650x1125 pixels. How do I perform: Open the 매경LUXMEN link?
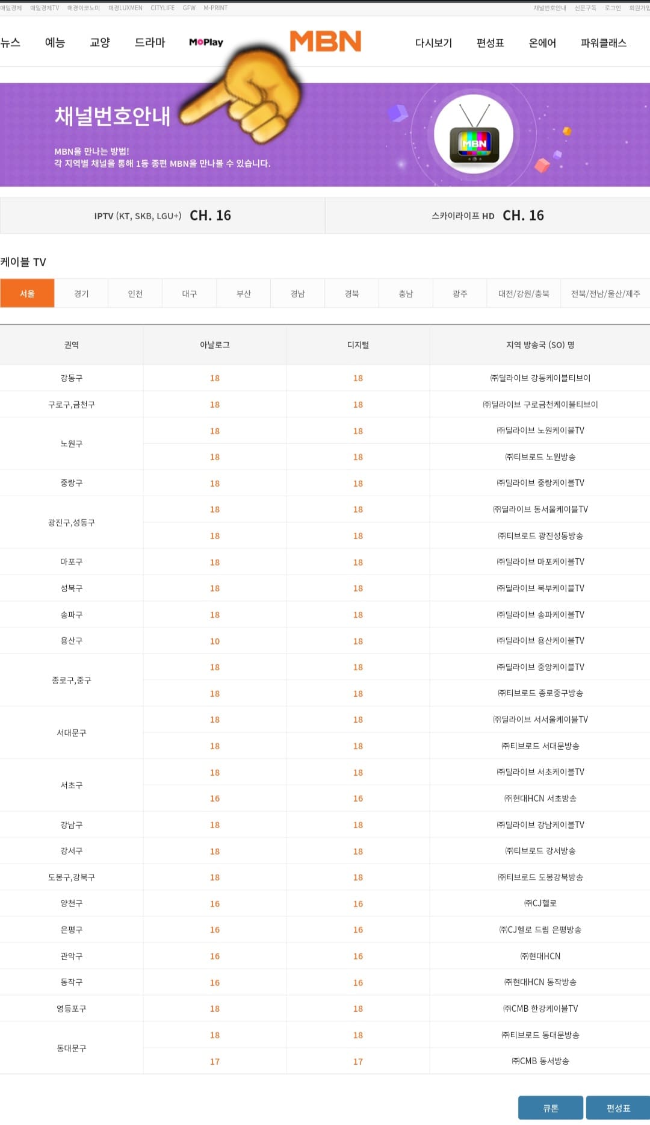[125, 8]
